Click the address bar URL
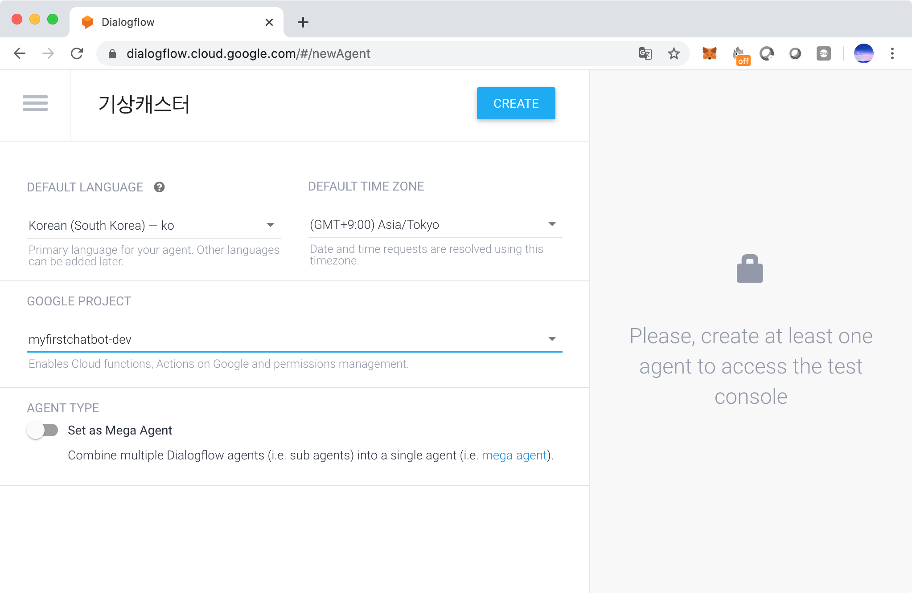912x593 pixels. pos(248,53)
